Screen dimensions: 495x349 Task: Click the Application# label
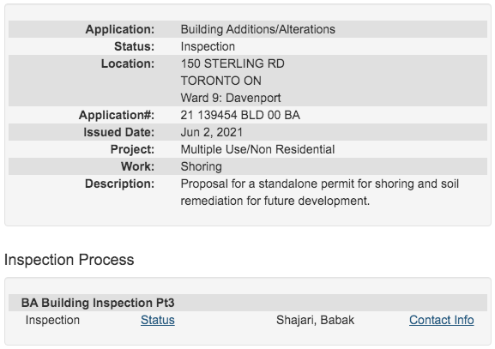[117, 115]
